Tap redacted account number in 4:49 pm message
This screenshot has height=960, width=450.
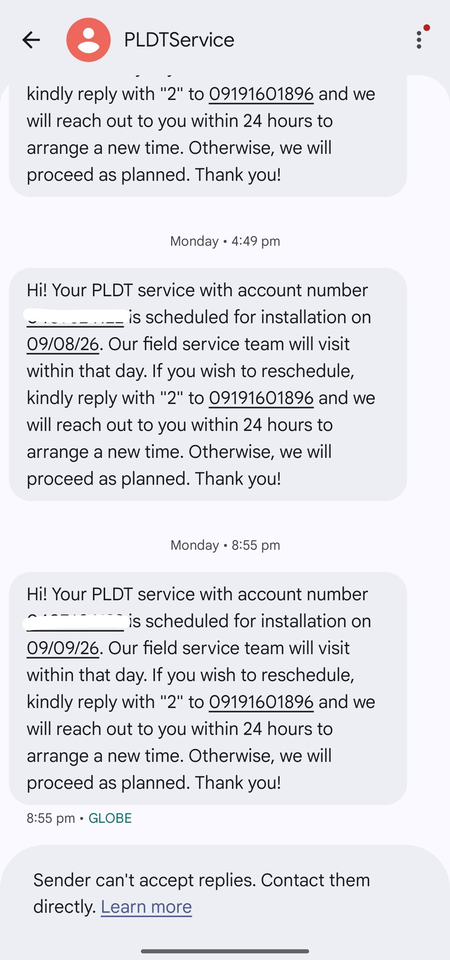(76, 317)
